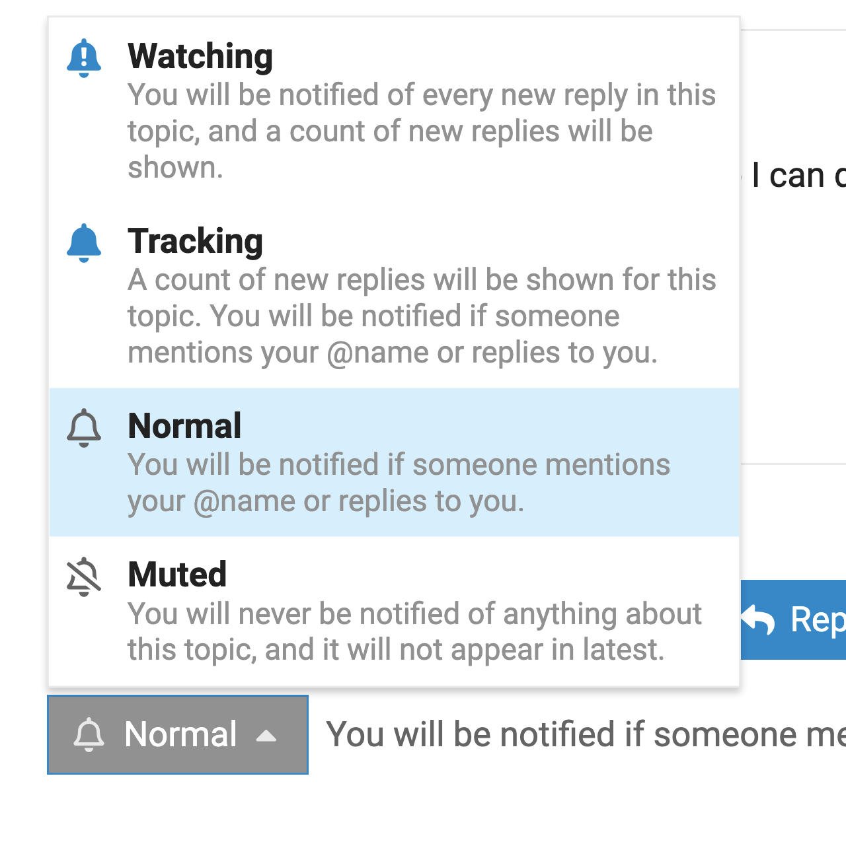Click the crossed-out Muted bell icon
This screenshot has height=844, width=846.
point(84,577)
